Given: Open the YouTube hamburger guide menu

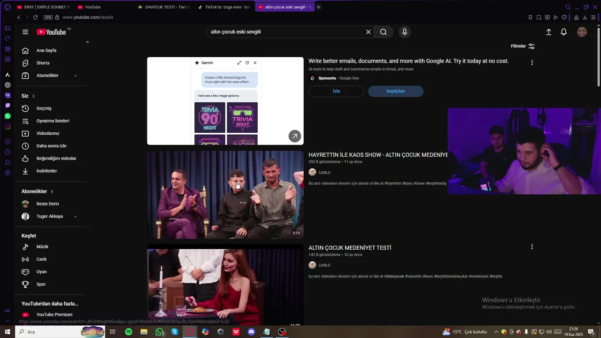Looking at the screenshot, I should pos(25,32).
